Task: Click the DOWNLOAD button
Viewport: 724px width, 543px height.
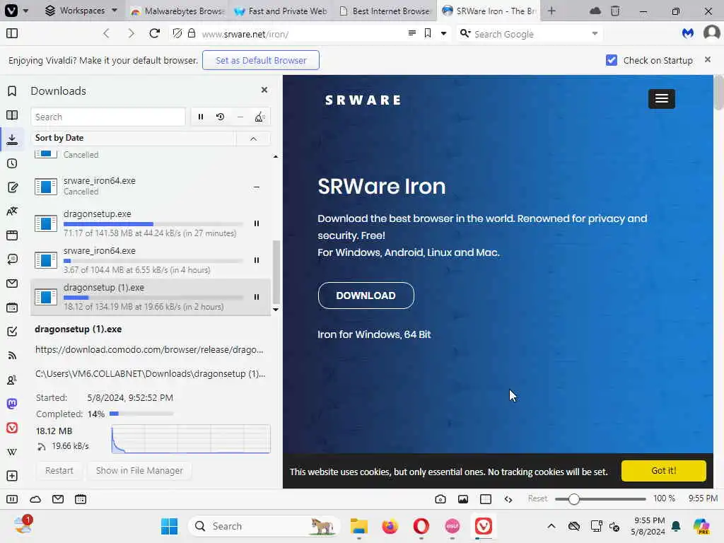Action: click(366, 296)
